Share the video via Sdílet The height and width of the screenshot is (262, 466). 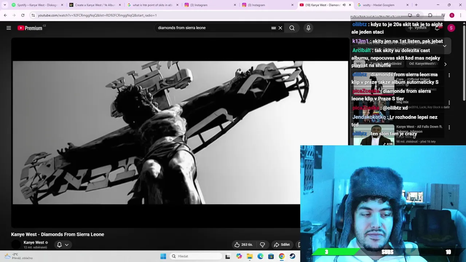tap(282, 245)
